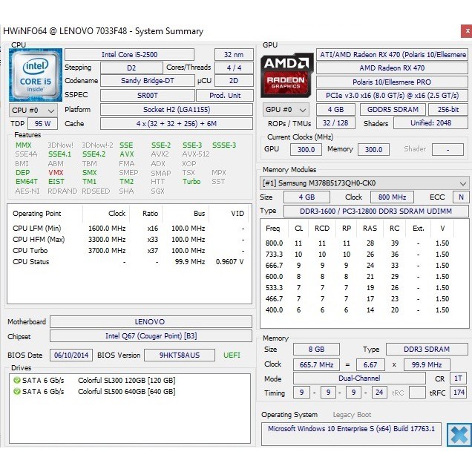The height and width of the screenshot is (472, 472).
Task: Close the summary with the blue X icon
Action: pyautogui.click(x=459, y=434)
